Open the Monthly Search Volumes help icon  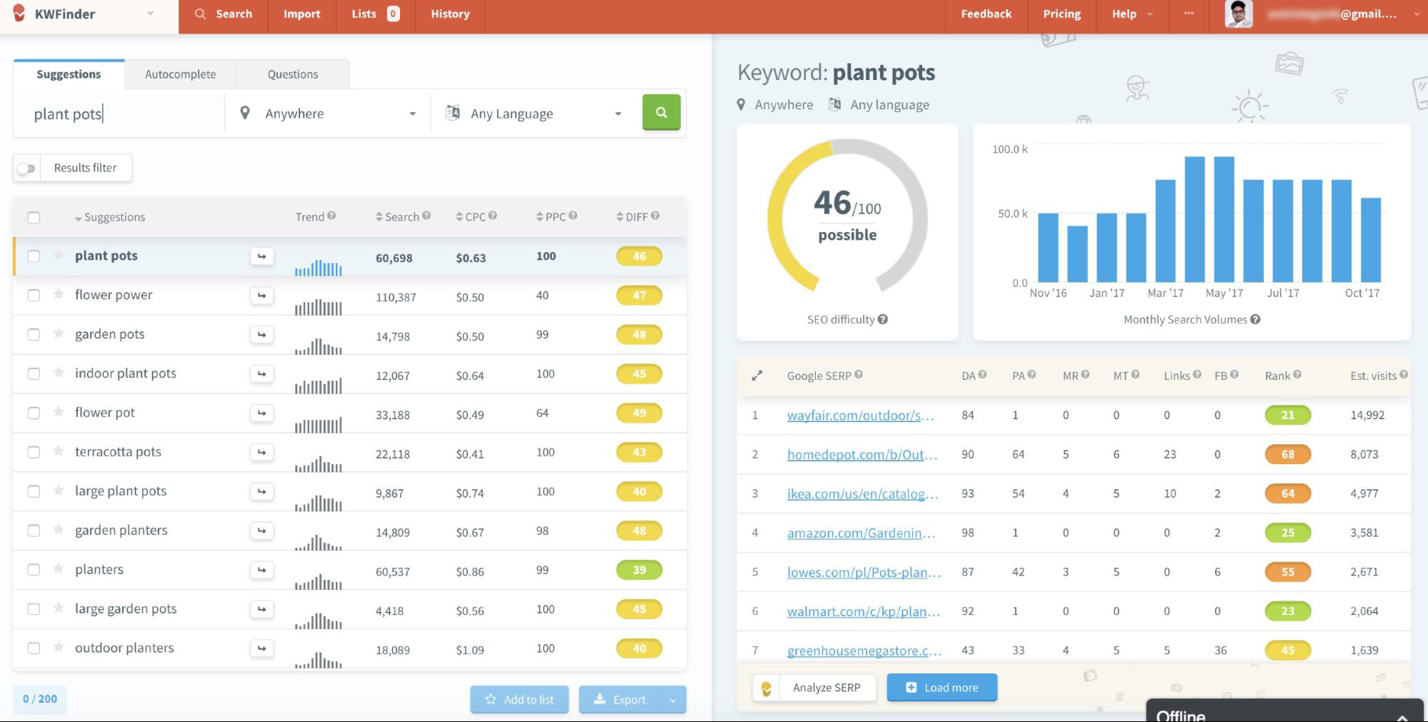tap(1256, 319)
